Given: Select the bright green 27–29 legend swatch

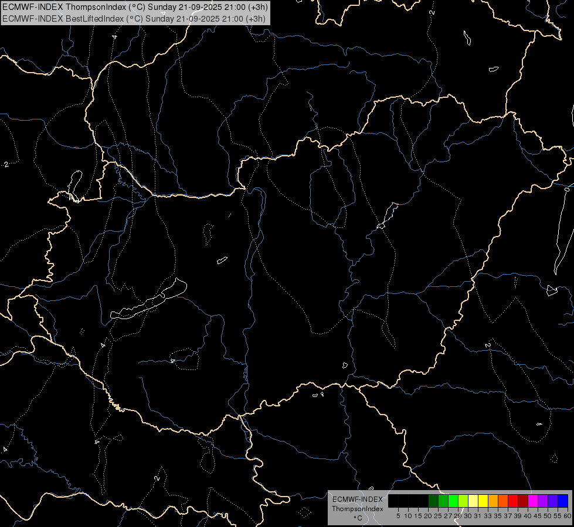Looking at the screenshot, I should 453,501.
